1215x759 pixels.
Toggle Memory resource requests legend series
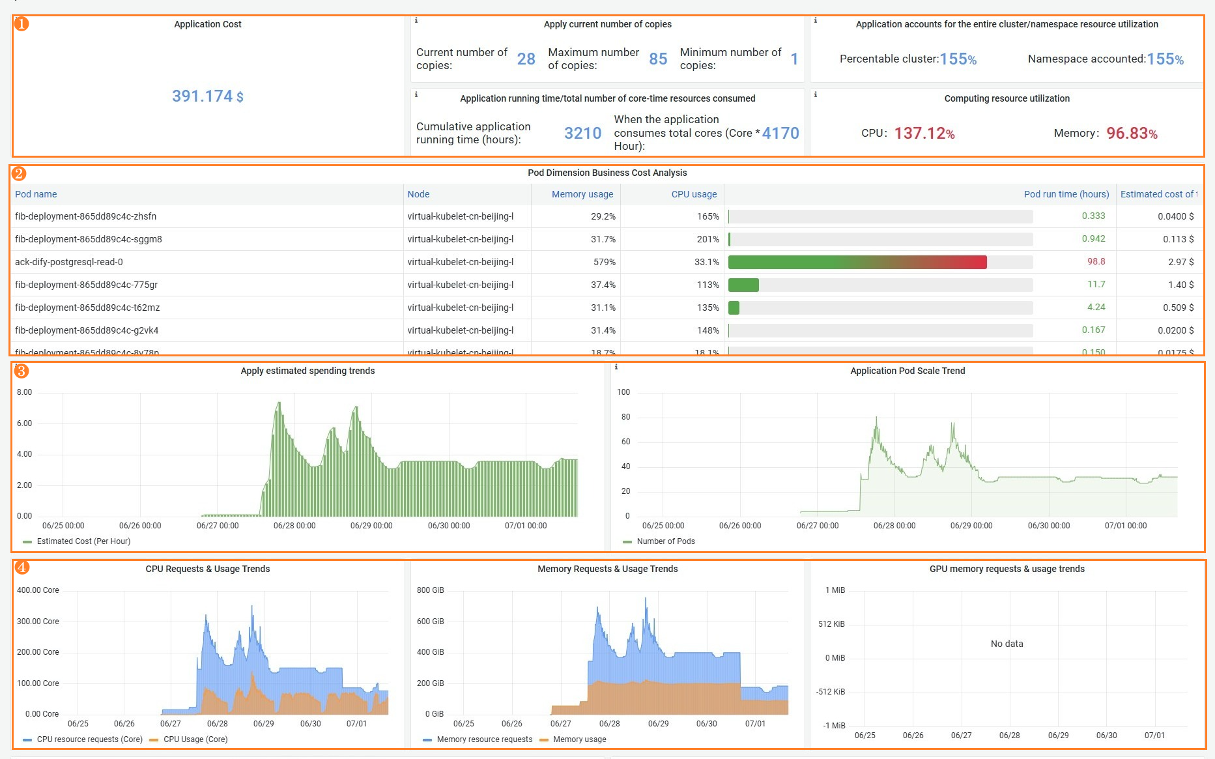pyautogui.click(x=484, y=739)
